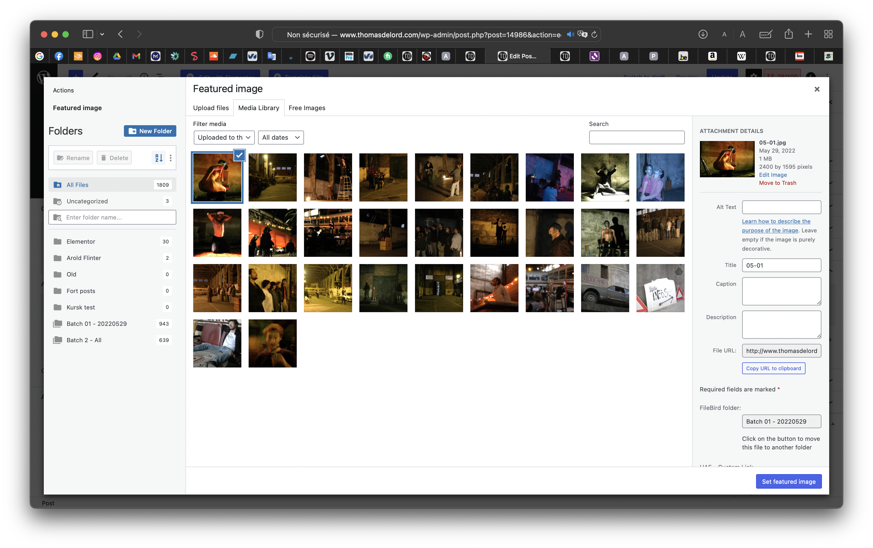The image size is (873, 548).
Task: Click the Set featured image button
Action: click(x=789, y=481)
